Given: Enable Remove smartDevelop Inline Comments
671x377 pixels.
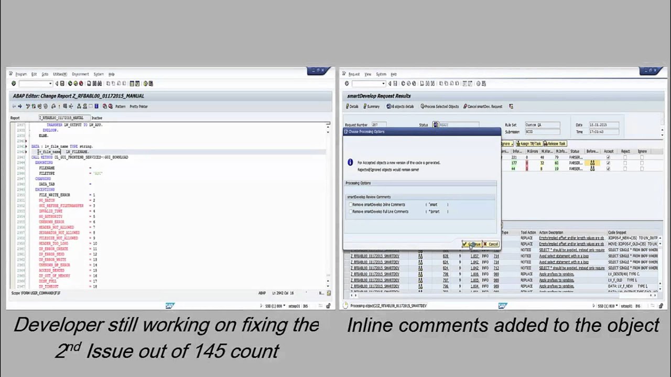Looking at the screenshot, I should coord(350,205).
